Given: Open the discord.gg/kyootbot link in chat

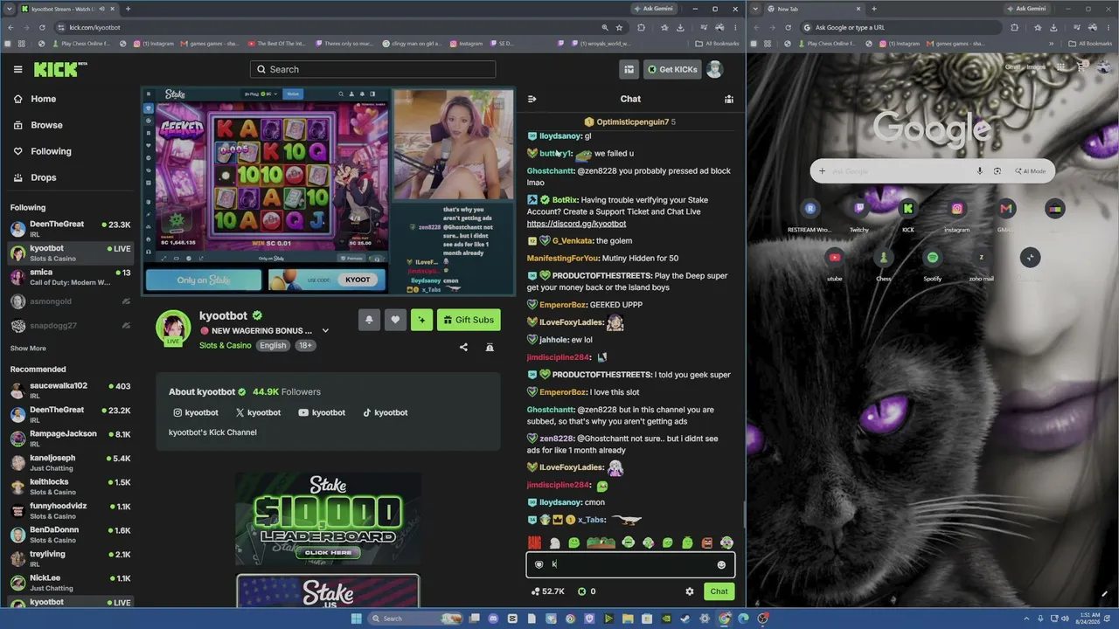Looking at the screenshot, I should (x=576, y=224).
